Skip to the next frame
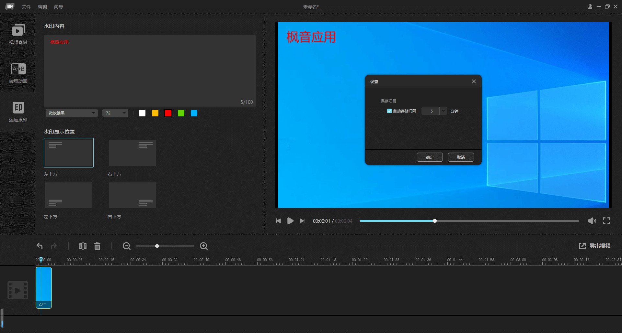Image resolution: width=622 pixels, height=333 pixels. pyautogui.click(x=302, y=221)
